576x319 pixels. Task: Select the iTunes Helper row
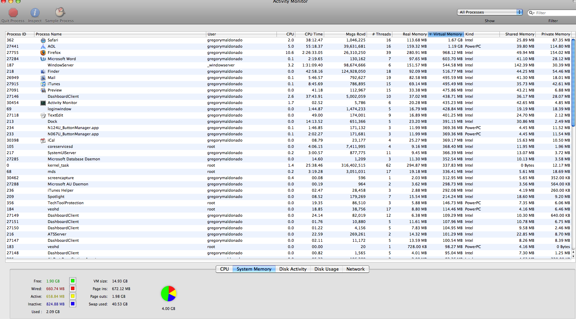click(x=288, y=191)
